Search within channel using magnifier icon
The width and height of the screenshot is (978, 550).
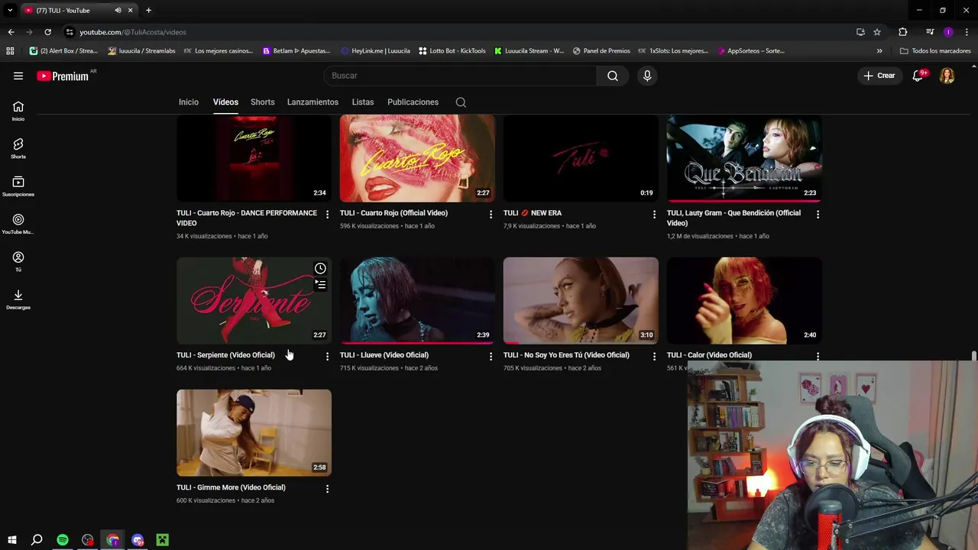pos(461,102)
